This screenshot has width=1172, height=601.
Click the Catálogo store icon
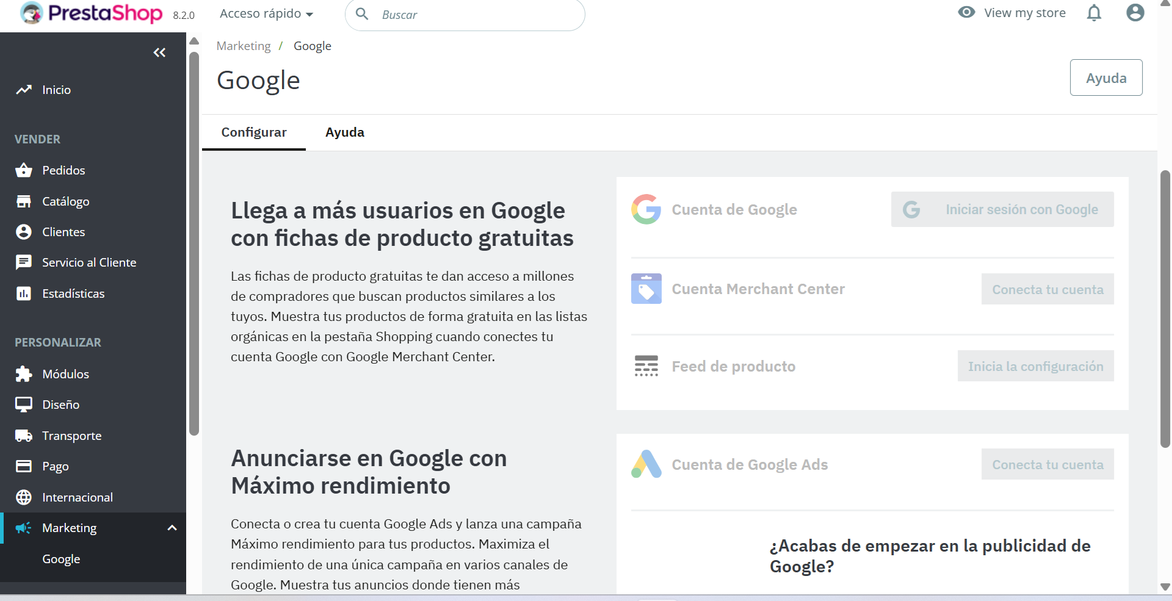pyautogui.click(x=24, y=201)
